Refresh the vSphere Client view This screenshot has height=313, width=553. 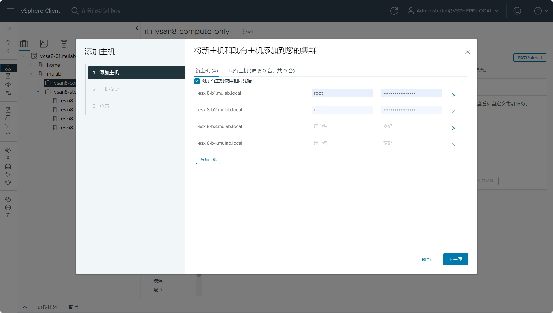tap(394, 11)
